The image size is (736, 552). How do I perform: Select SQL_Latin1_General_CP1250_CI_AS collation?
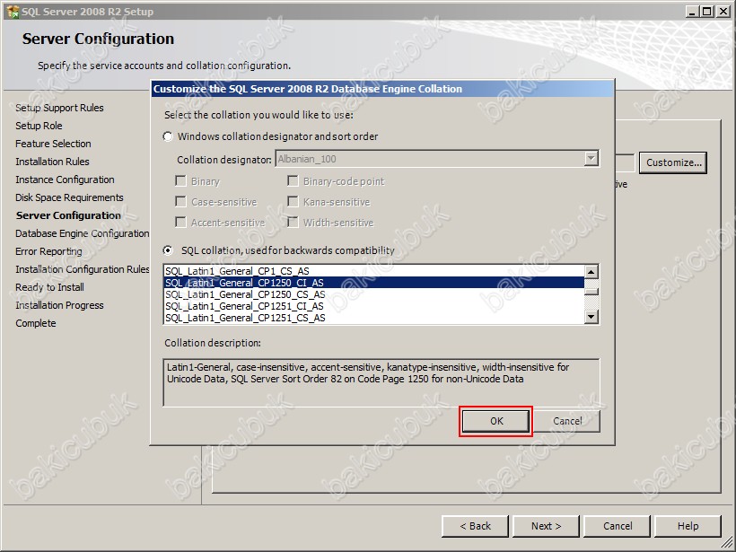pyautogui.click(x=373, y=283)
